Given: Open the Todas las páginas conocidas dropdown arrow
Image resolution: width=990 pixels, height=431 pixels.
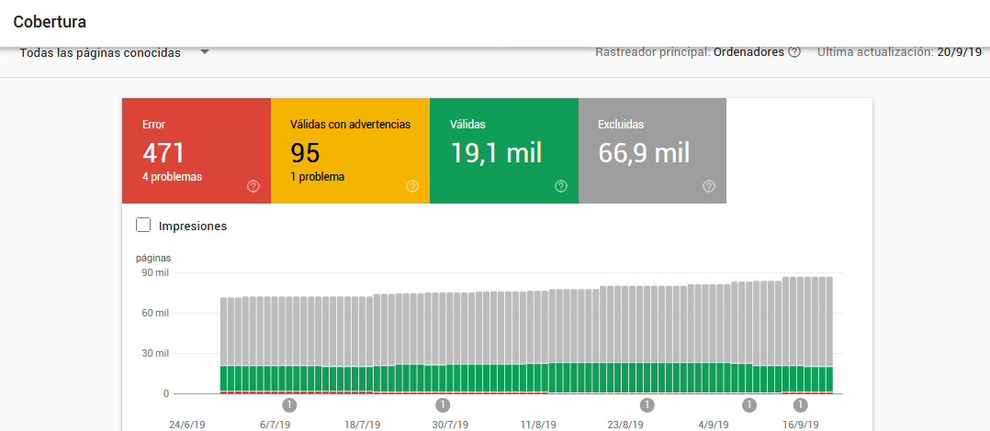Looking at the screenshot, I should 205,52.
